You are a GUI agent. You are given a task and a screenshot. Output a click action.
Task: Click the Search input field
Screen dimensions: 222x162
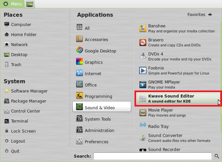click(153, 156)
